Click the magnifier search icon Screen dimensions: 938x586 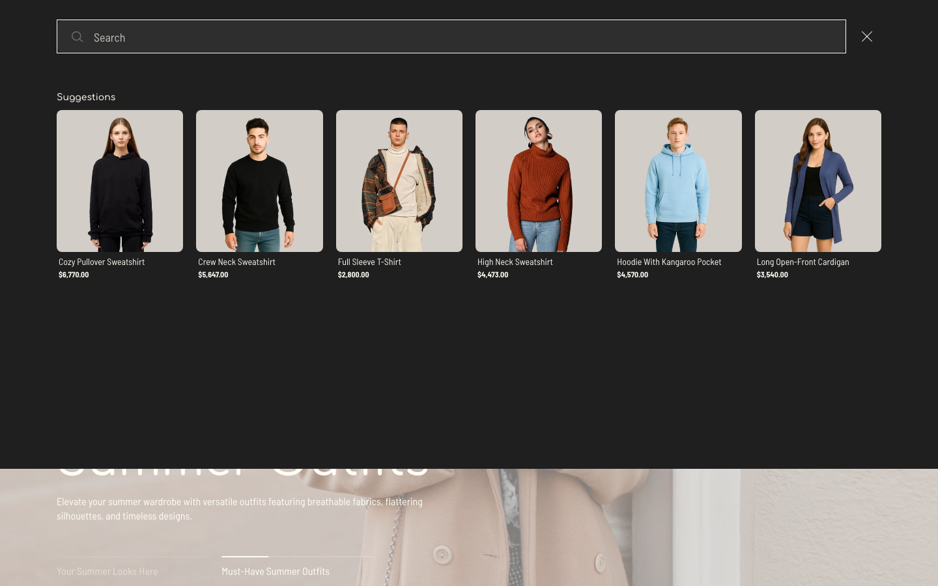(x=77, y=36)
